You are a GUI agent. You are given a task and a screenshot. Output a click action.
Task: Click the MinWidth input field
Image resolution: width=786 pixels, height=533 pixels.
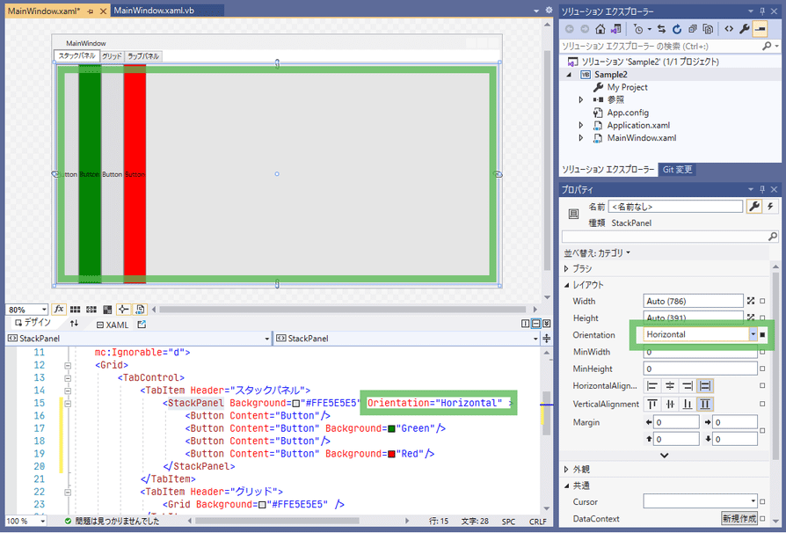[693, 352]
